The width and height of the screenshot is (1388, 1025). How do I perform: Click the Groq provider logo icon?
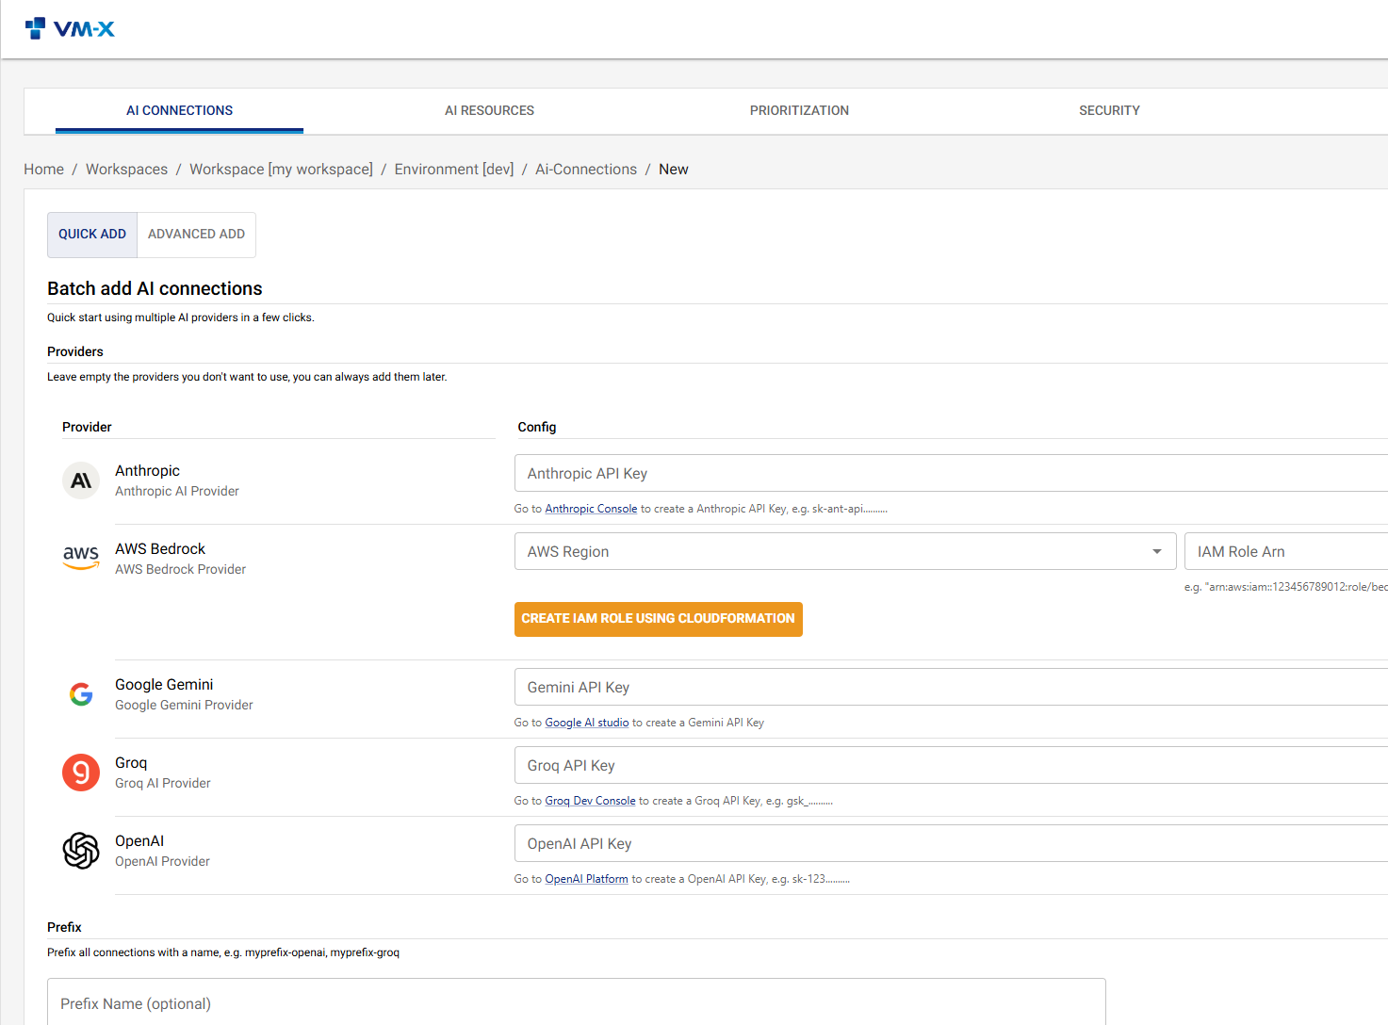coord(81,773)
